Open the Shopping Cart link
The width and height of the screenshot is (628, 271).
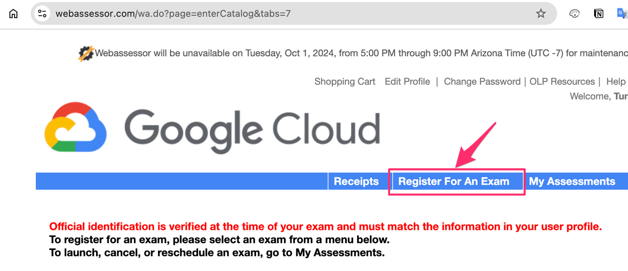point(344,82)
